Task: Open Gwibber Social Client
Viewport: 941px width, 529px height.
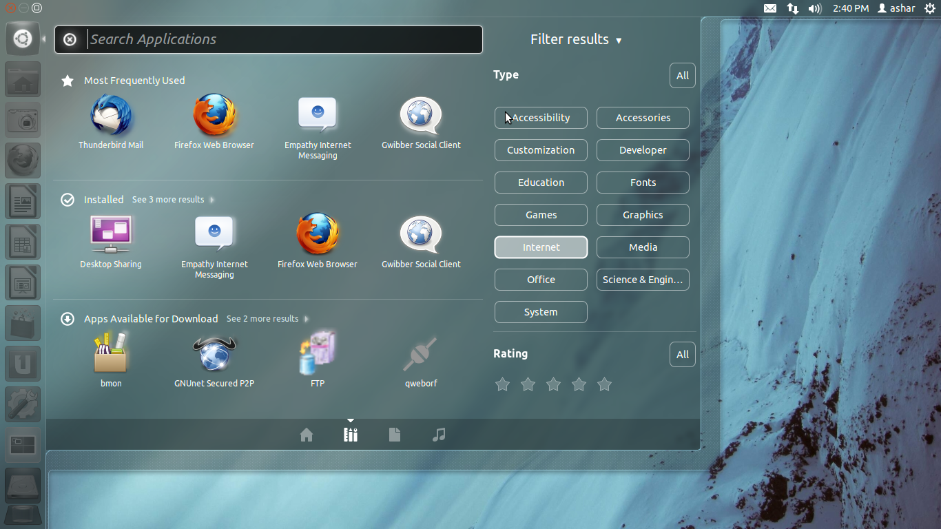Action: 421,116
